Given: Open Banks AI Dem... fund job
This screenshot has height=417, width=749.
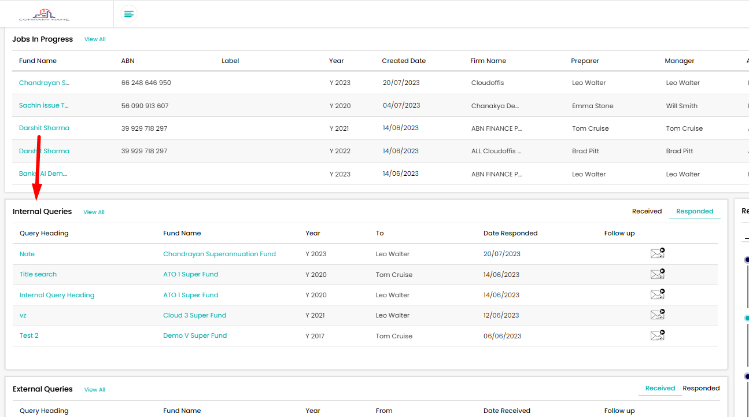Looking at the screenshot, I should 43,174.
